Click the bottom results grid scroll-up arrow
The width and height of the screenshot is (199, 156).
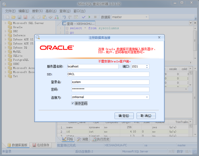pyautogui.click(x=190, y=122)
